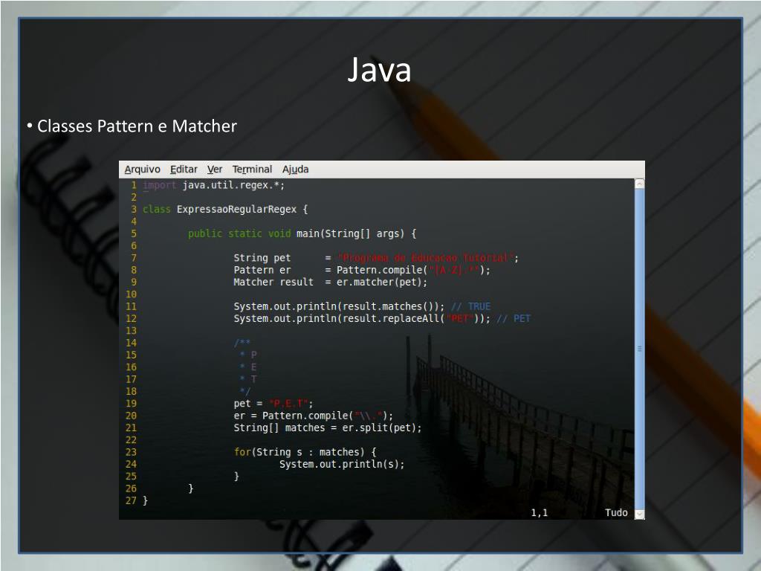The height and width of the screenshot is (571, 761).
Task: Open the Editar menu
Action: [184, 170]
